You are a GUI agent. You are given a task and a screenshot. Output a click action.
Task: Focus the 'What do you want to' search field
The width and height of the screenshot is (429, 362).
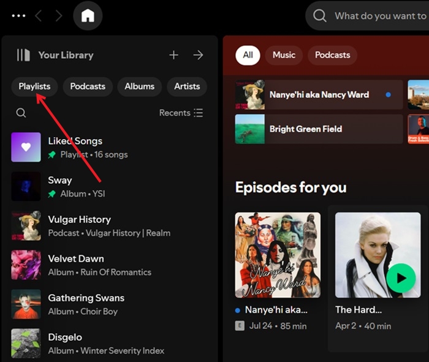pos(368,15)
